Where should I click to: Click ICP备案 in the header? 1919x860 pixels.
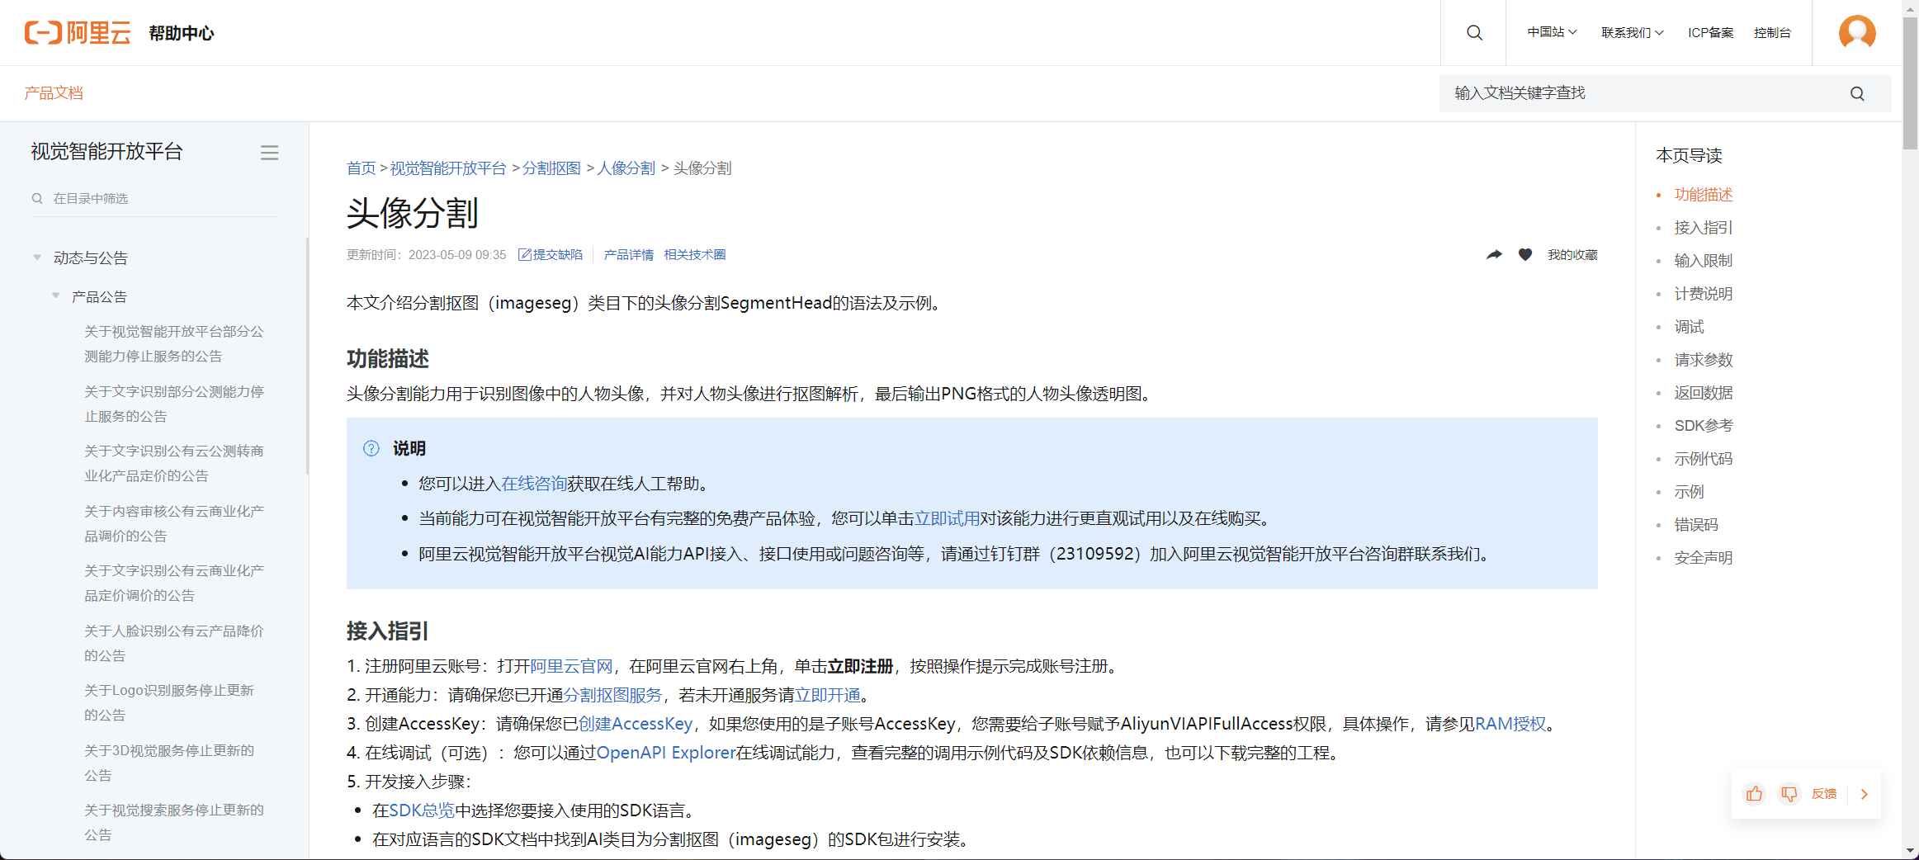[1710, 33]
